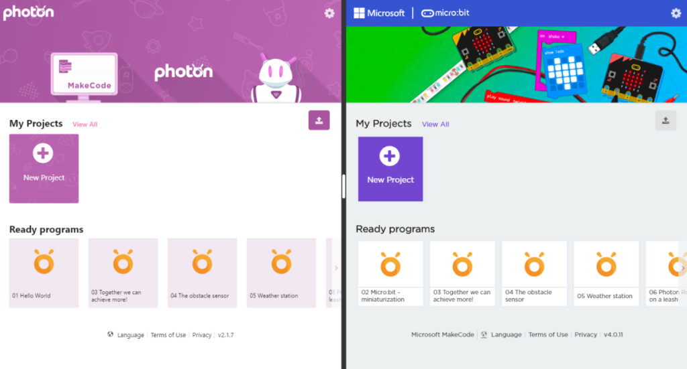
Task: Select 05 Weather station in right pane
Action: coord(606,273)
